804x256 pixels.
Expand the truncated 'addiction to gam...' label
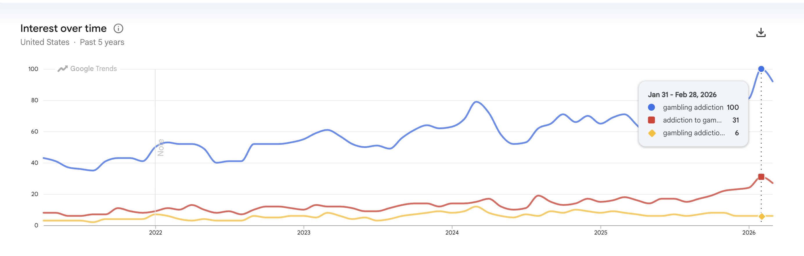[x=692, y=120]
